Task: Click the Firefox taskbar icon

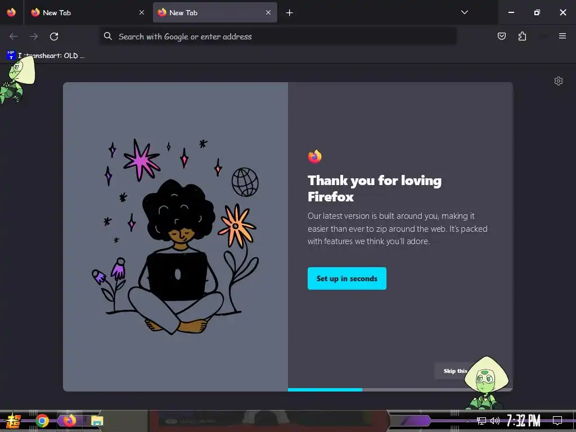Action: point(69,421)
